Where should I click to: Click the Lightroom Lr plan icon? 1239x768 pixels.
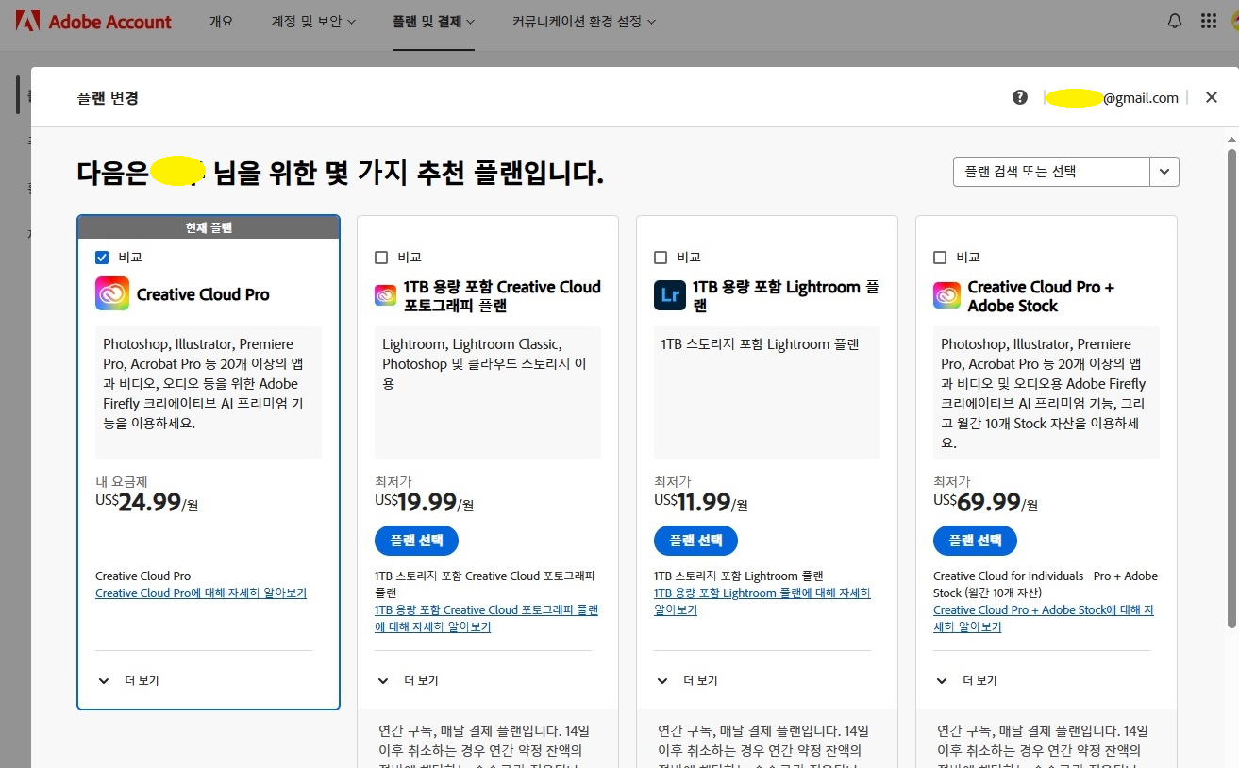coord(670,295)
